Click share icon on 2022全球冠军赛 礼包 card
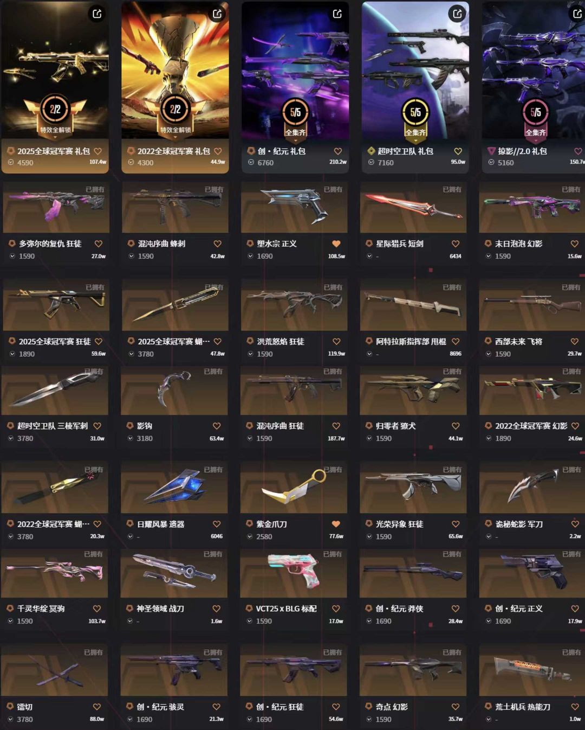The height and width of the screenshot is (730, 585). pyautogui.click(x=217, y=14)
